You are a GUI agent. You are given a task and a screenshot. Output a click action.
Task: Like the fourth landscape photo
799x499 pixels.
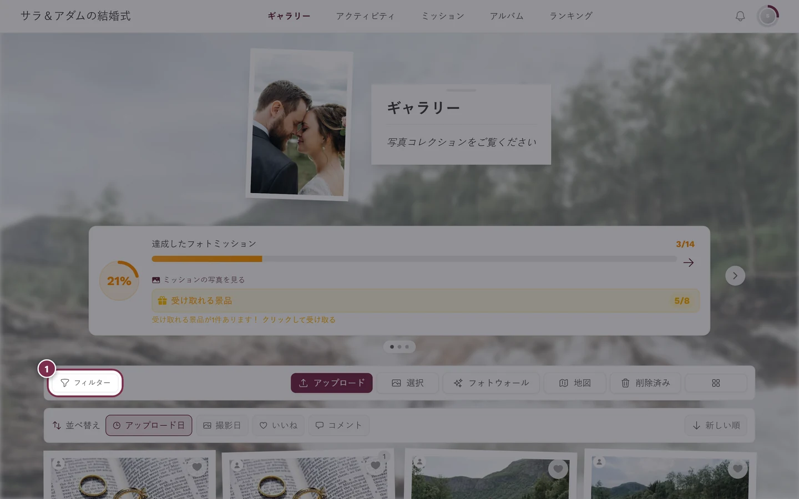[737, 469]
